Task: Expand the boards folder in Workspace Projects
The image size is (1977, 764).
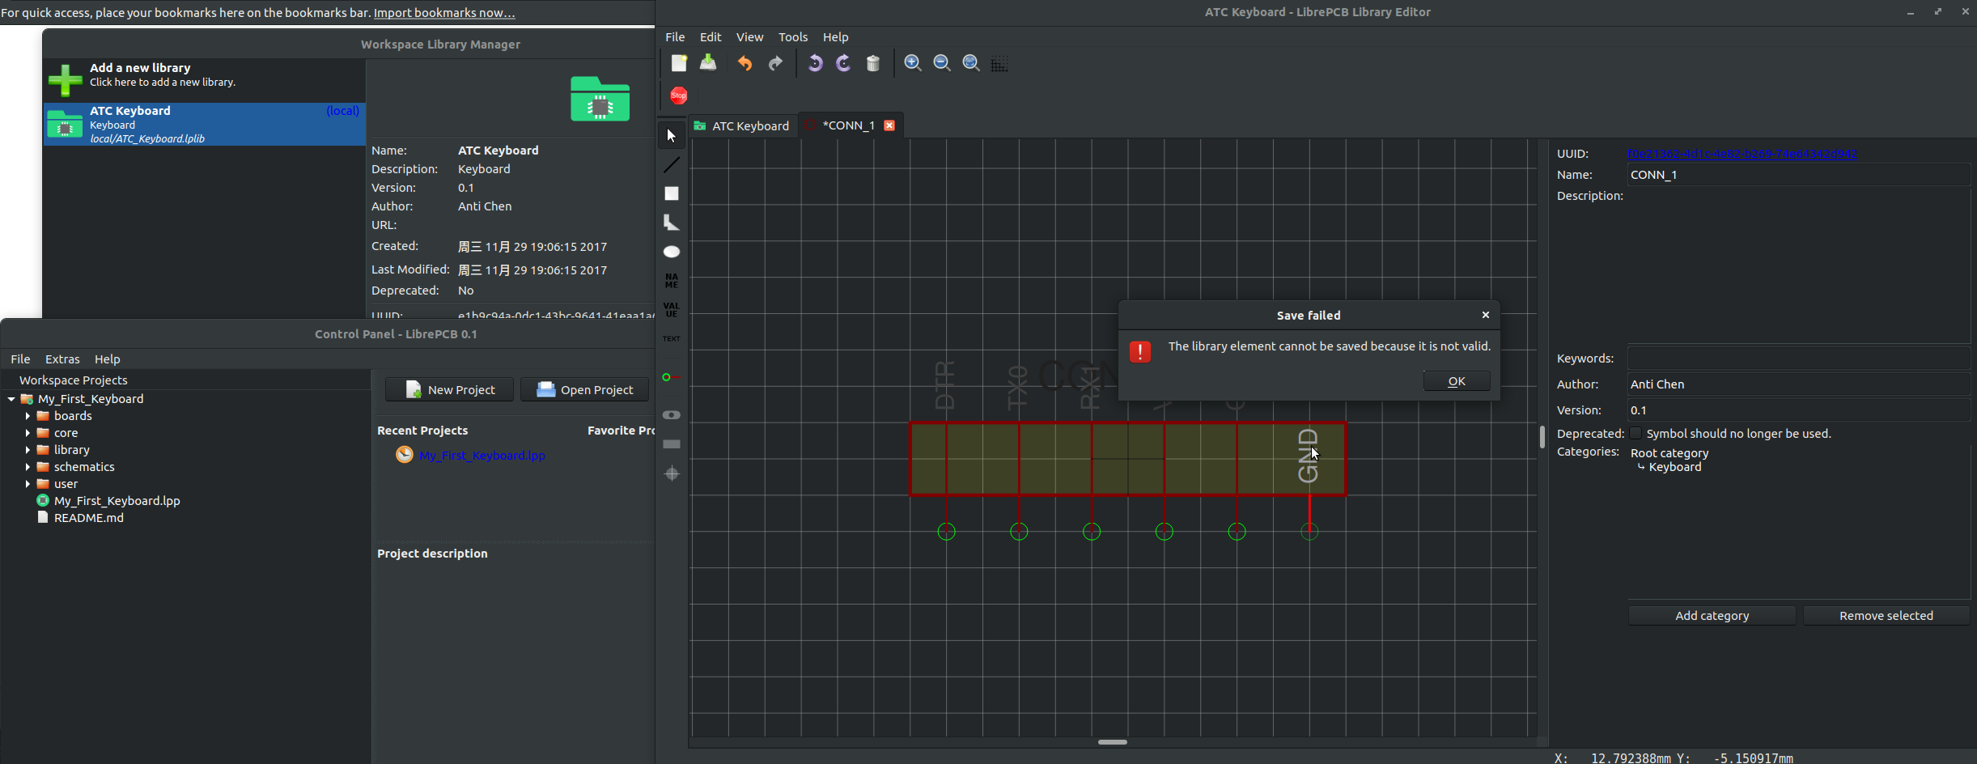Action: click(x=27, y=415)
